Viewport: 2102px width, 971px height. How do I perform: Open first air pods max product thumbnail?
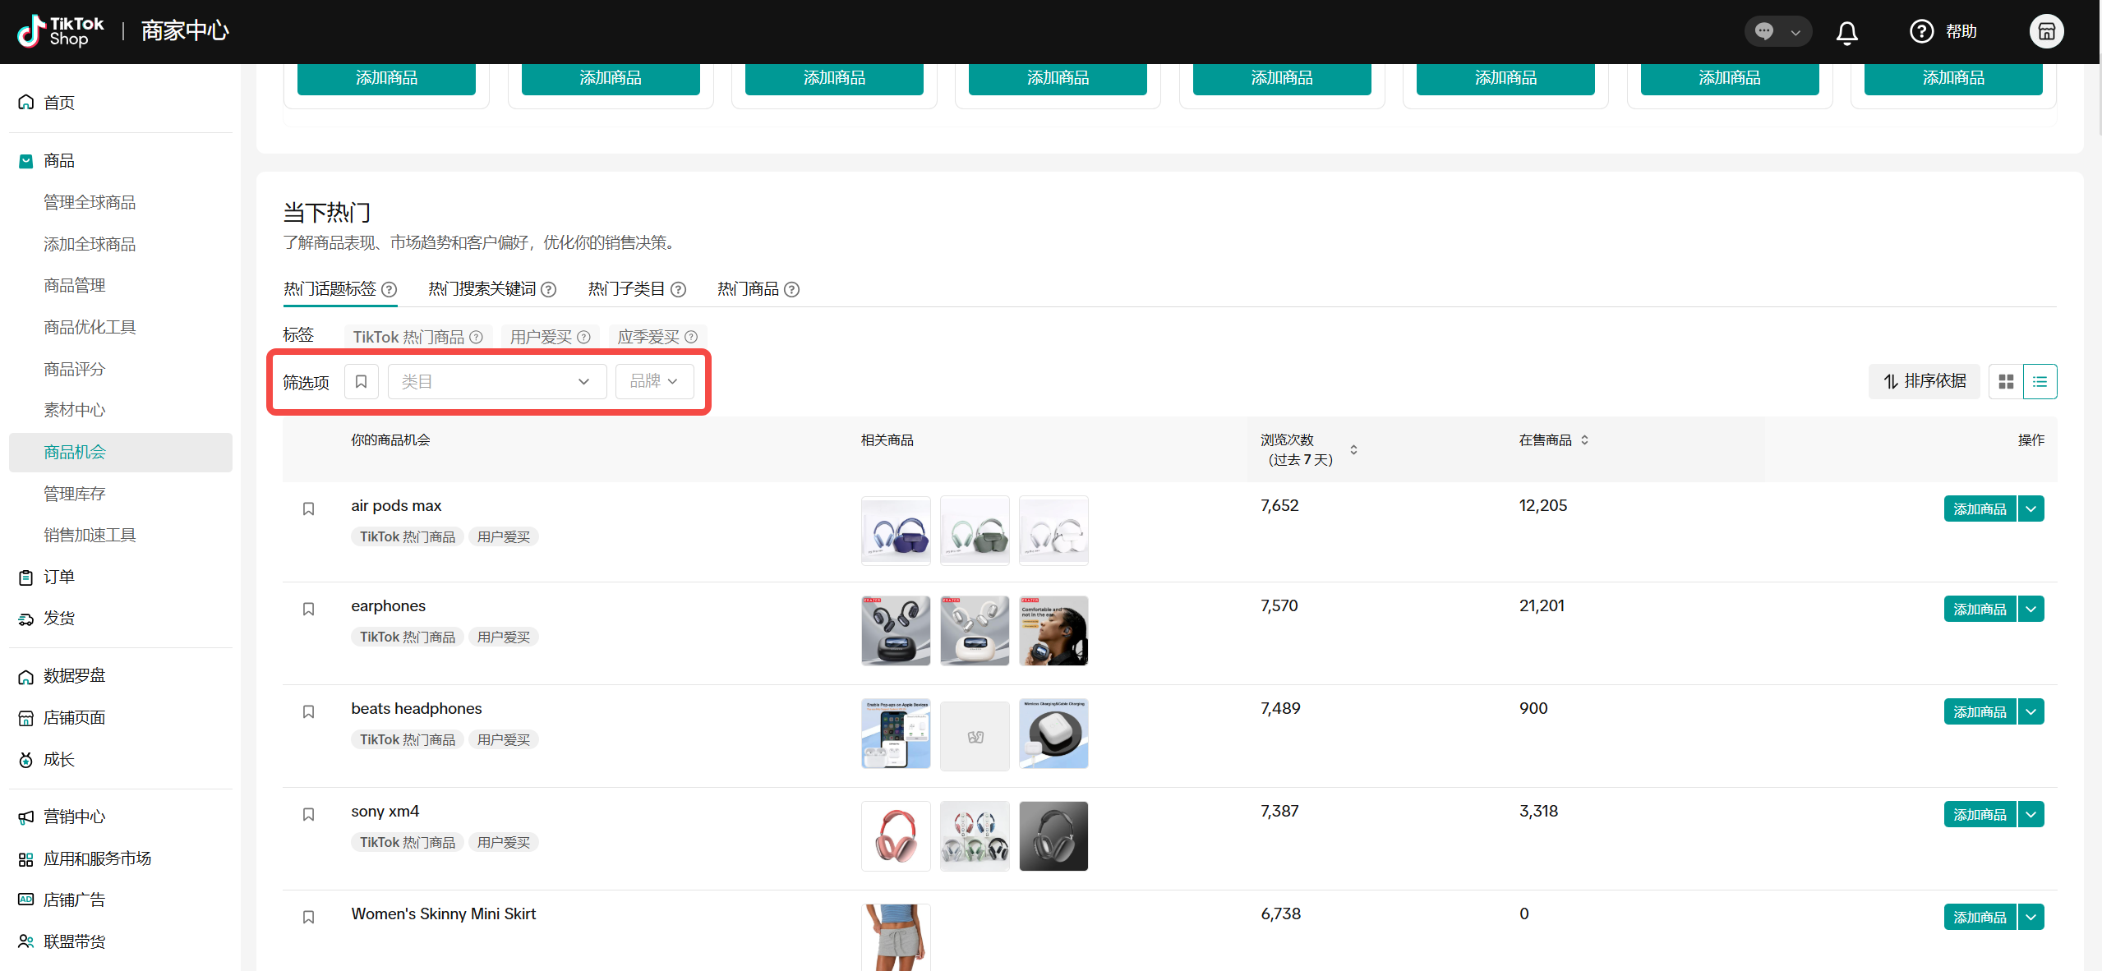pyautogui.click(x=896, y=531)
